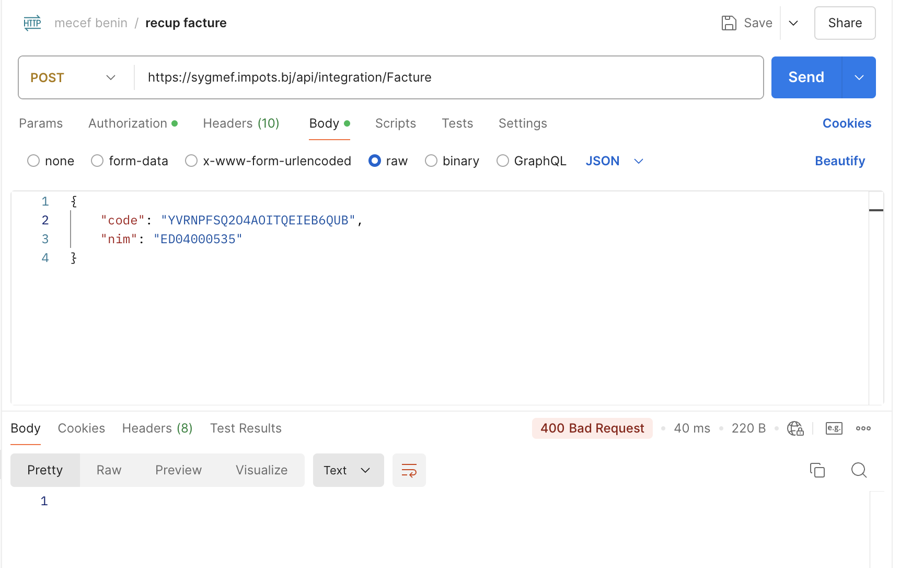The width and height of the screenshot is (900, 568).
Task: Choose the GraphQL body type
Action: (x=503, y=161)
